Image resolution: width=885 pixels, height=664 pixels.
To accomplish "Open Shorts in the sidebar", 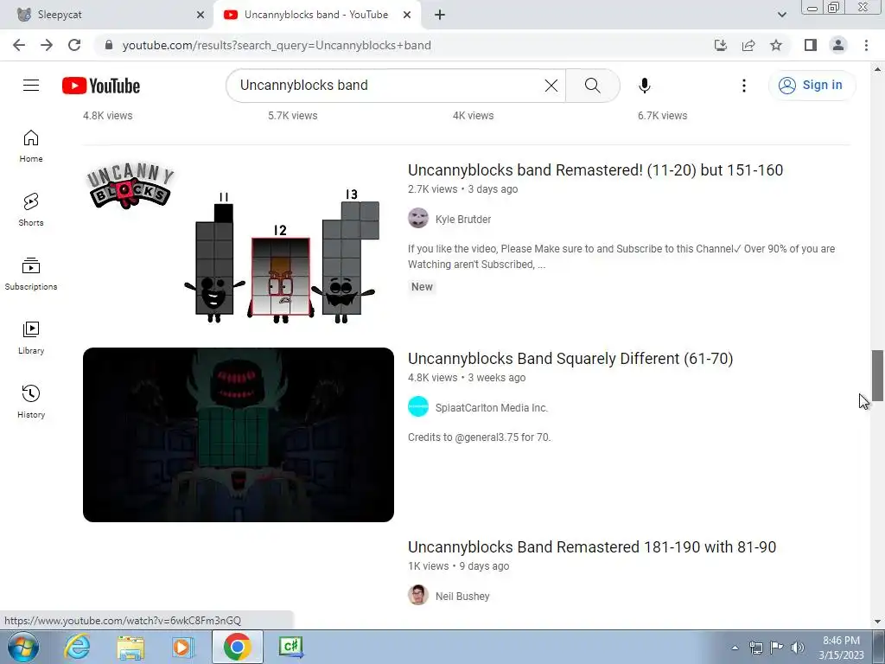I will click(31, 210).
